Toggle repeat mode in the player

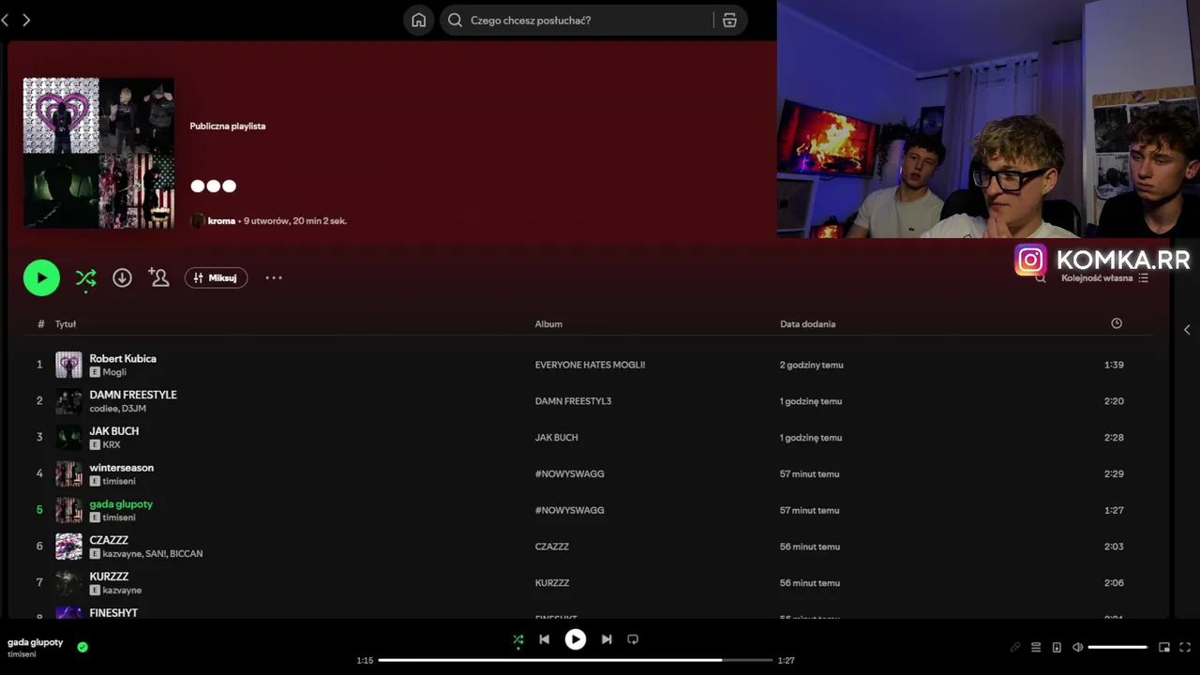633,639
